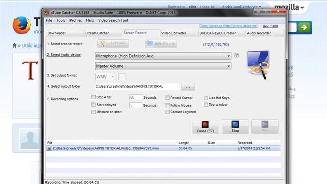Click the Play button
This screenshot has width=327, height=184.
(x=265, y=127)
